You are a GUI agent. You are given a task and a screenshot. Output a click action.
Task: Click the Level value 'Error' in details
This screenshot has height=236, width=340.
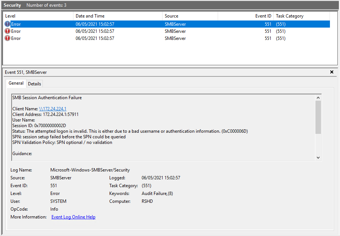[55, 193]
